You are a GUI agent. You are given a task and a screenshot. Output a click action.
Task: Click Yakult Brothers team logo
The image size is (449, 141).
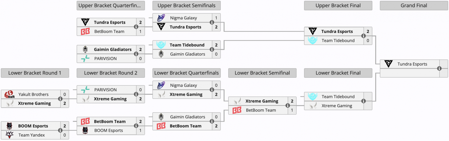point(9,94)
